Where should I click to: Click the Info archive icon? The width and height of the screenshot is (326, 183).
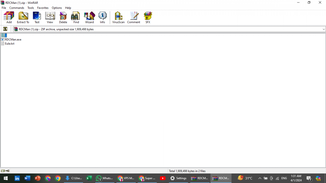[102, 17]
